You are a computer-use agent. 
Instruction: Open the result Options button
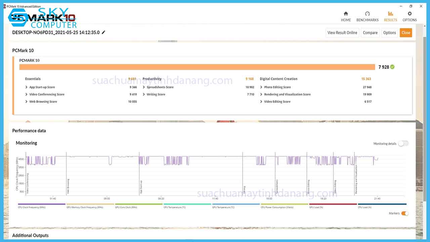click(x=389, y=33)
